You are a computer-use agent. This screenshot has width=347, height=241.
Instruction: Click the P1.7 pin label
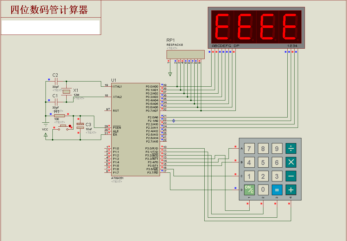(x=116, y=172)
